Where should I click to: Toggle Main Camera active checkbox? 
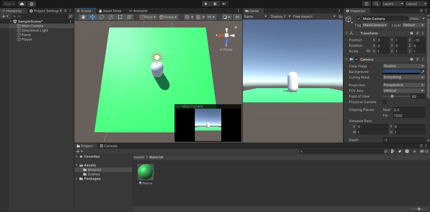[359, 19]
